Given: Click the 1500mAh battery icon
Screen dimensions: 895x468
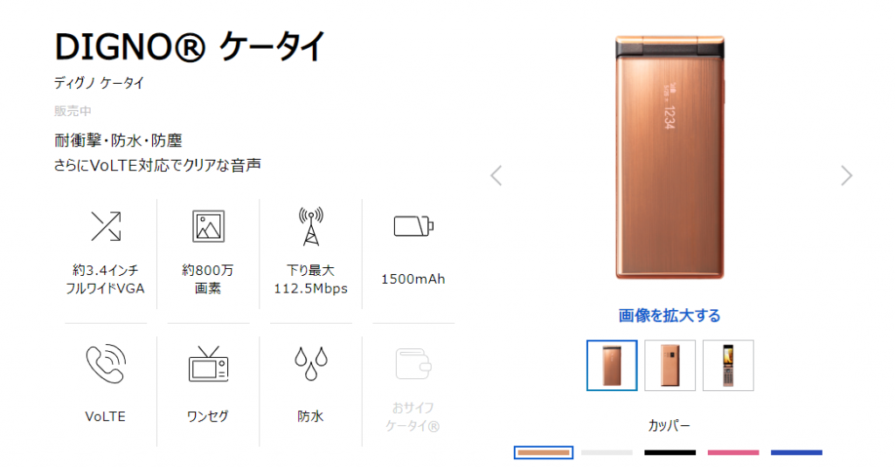Looking at the screenshot, I should [413, 226].
